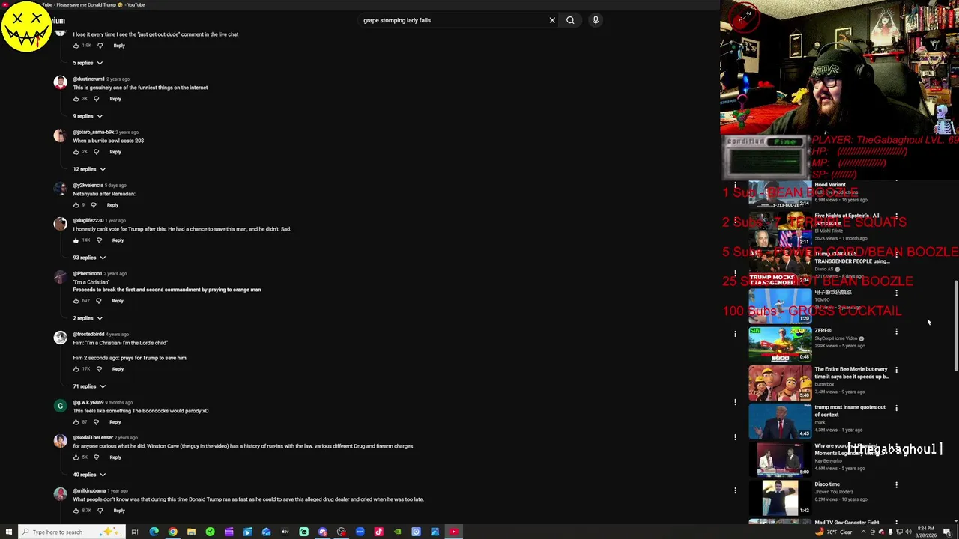Activate voice search microphone icon

coord(596,20)
